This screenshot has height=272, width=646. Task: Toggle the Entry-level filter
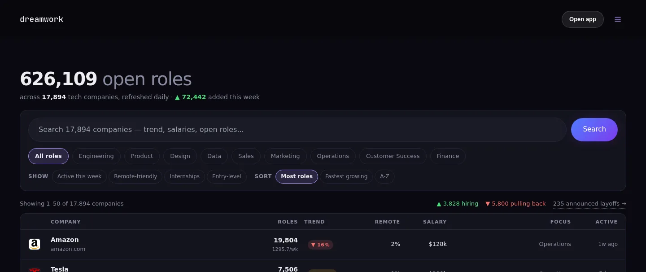(x=227, y=176)
